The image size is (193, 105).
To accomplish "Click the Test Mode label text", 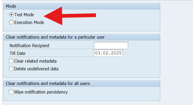I will (x=24, y=15).
